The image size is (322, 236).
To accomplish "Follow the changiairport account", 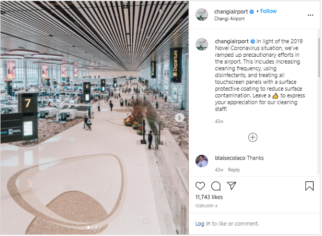I will click(268, 11).
